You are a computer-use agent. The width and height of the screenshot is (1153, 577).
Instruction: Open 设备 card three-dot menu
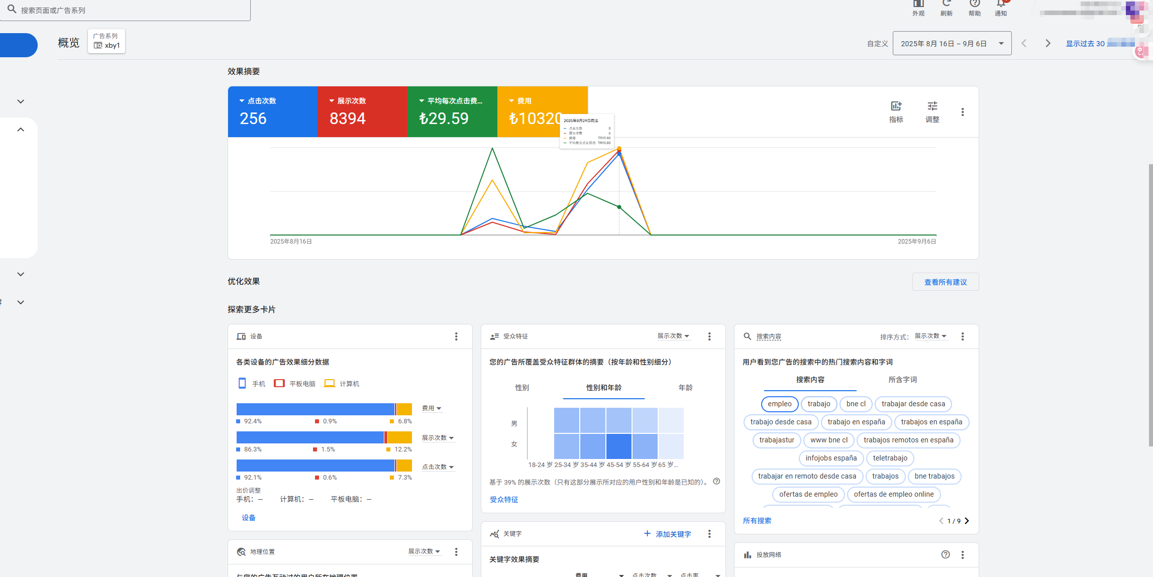456,336
